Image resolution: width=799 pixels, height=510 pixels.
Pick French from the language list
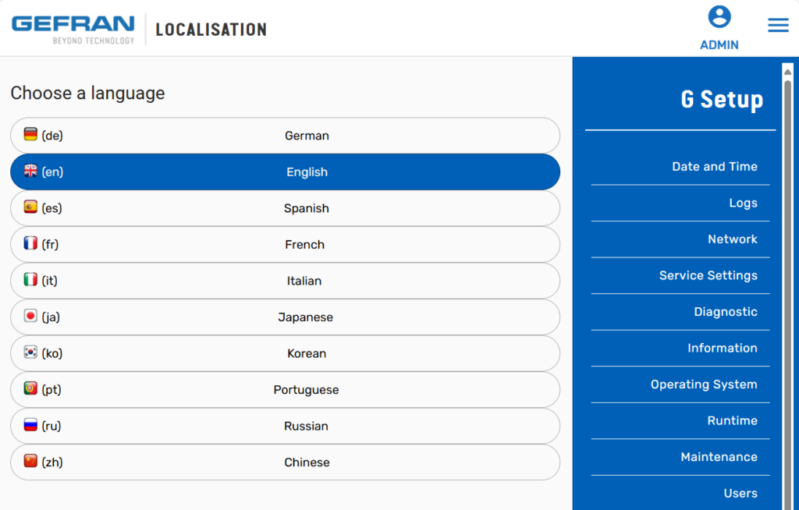(285, 245)
